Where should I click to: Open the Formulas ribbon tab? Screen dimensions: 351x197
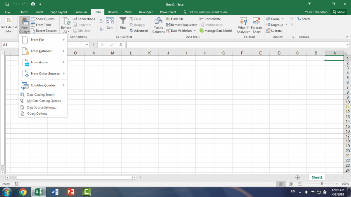pos(81,12)
